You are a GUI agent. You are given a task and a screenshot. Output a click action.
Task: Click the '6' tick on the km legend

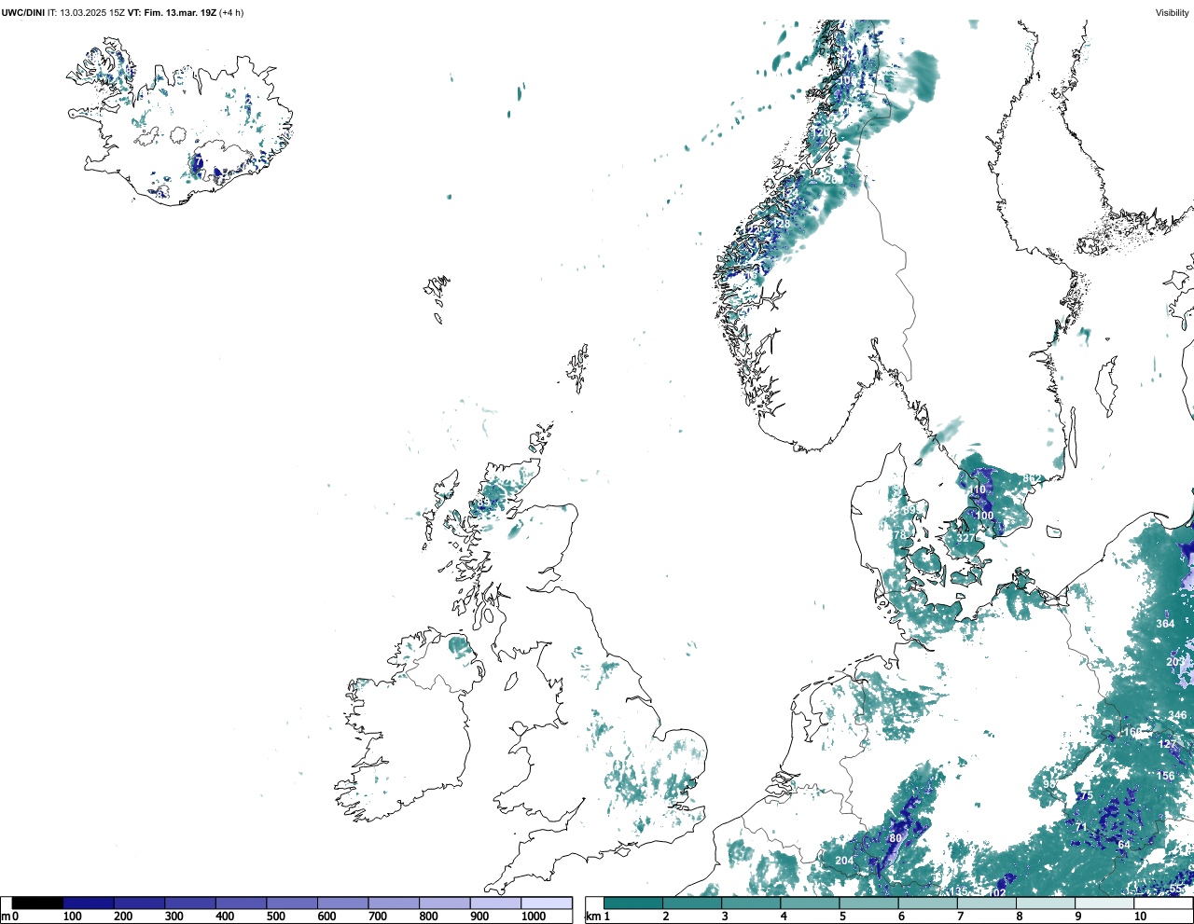(901, 917)
